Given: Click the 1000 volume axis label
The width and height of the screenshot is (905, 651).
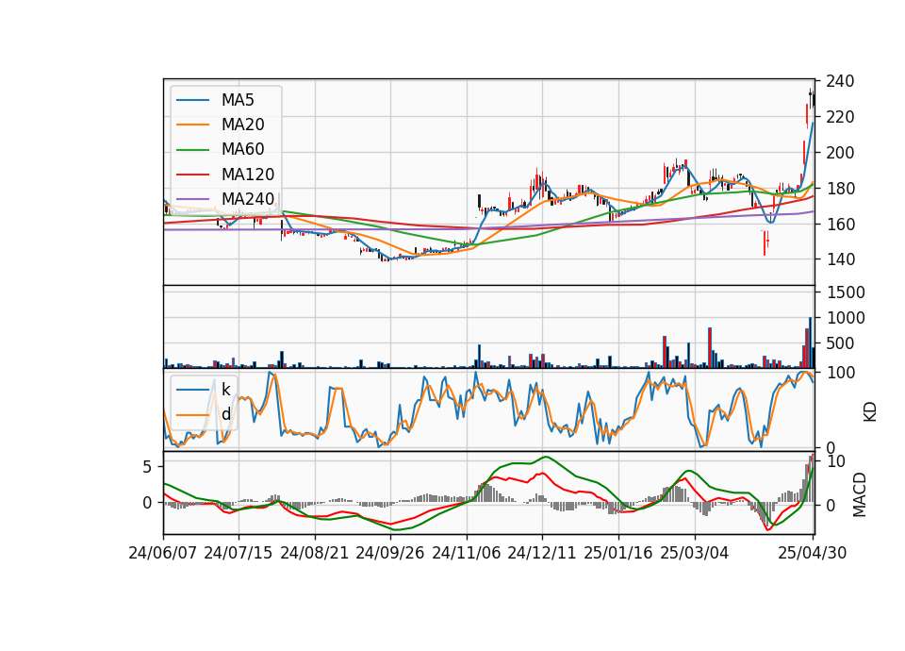Looking at the screenshot, I should 846,318.
